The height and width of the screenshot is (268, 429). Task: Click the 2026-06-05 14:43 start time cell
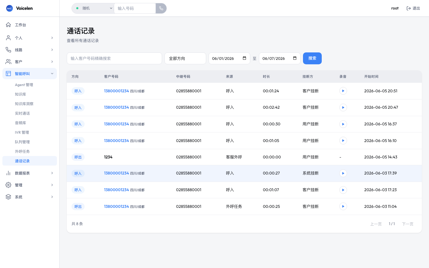381,157
